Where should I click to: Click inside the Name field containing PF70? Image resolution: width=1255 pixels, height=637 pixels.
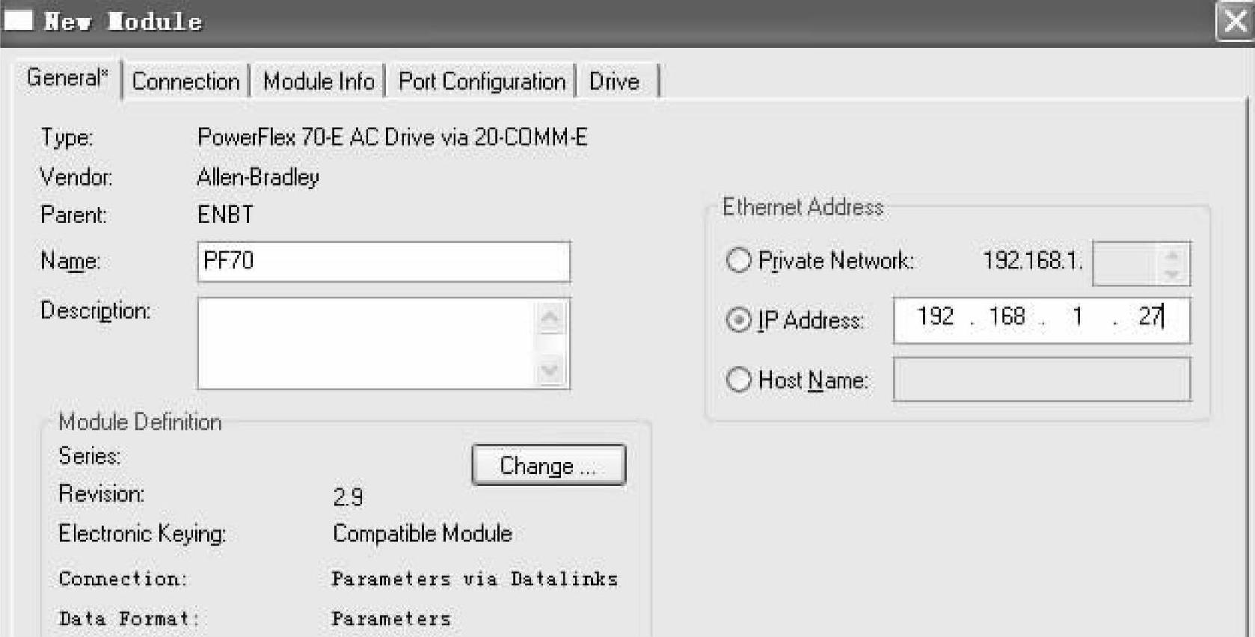(384, 261)
